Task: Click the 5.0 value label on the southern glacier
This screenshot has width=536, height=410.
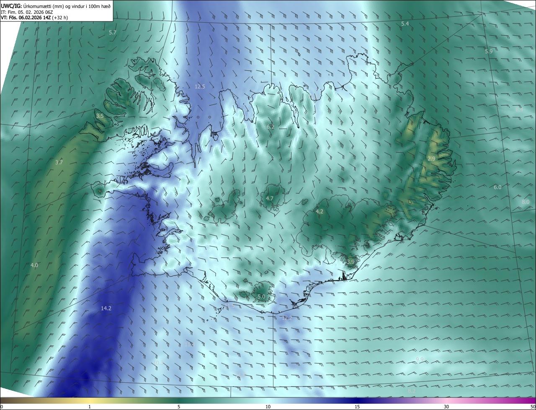Action: point(261,296)
